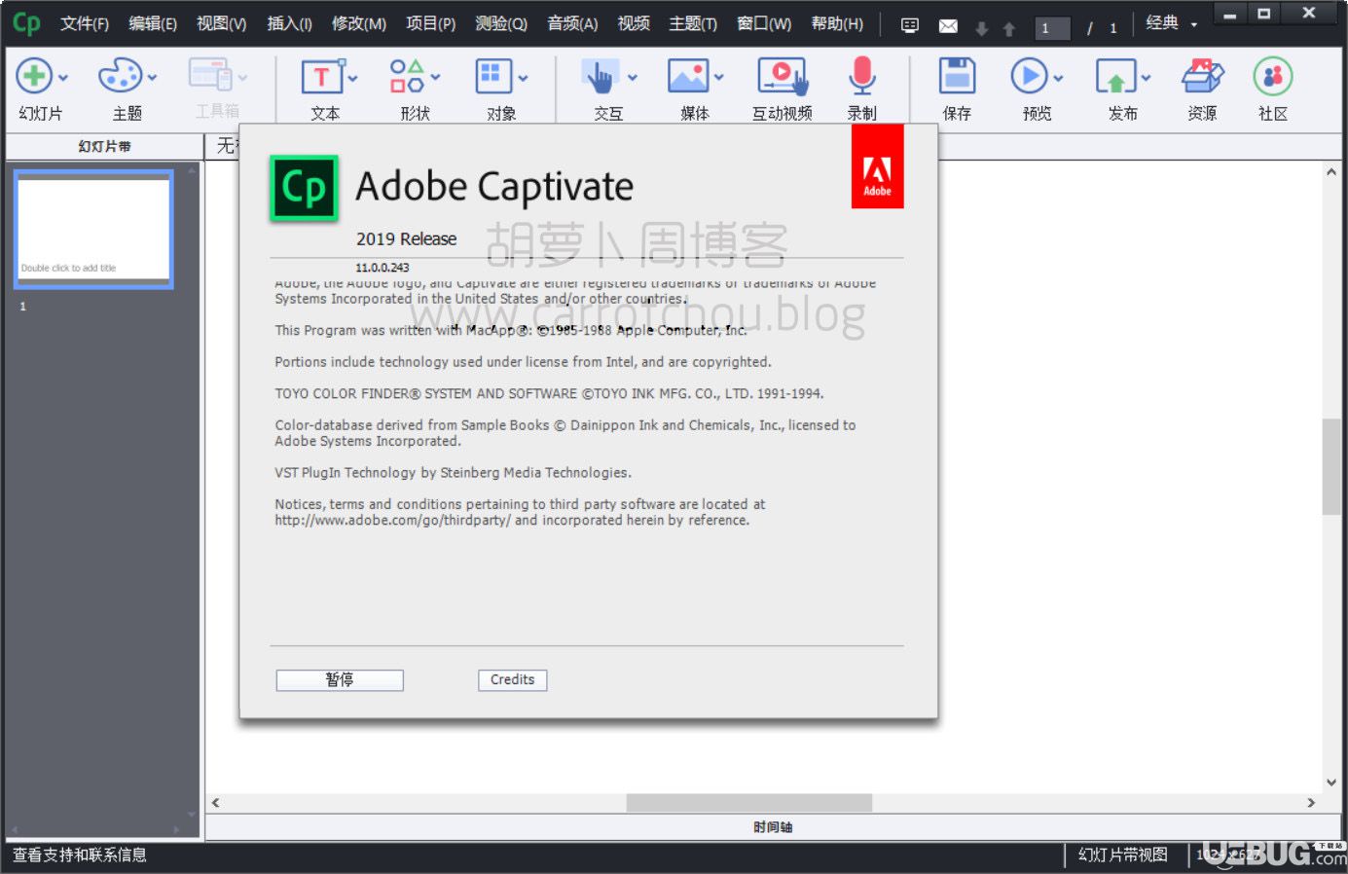
Task: Click the Adobe logo in the About dialog
Action: point(877,166)
